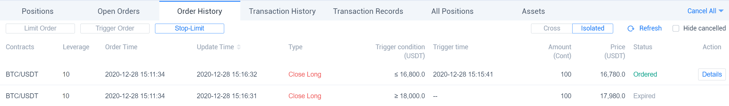Filter by Limit Order type

40,29
